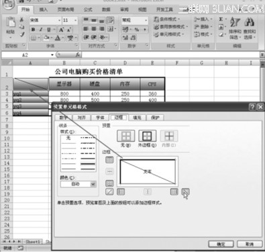
Task: Click the Increase Decimal icon
Action: (x=125, y=38)
